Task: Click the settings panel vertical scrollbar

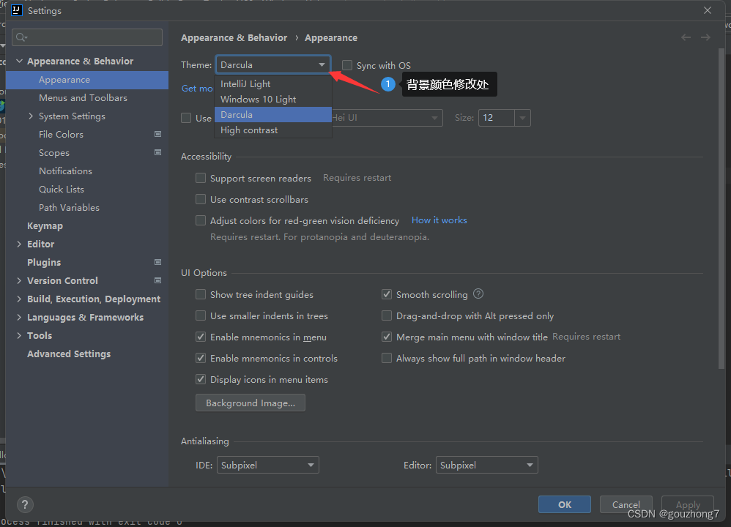Action: coord(721,209)
